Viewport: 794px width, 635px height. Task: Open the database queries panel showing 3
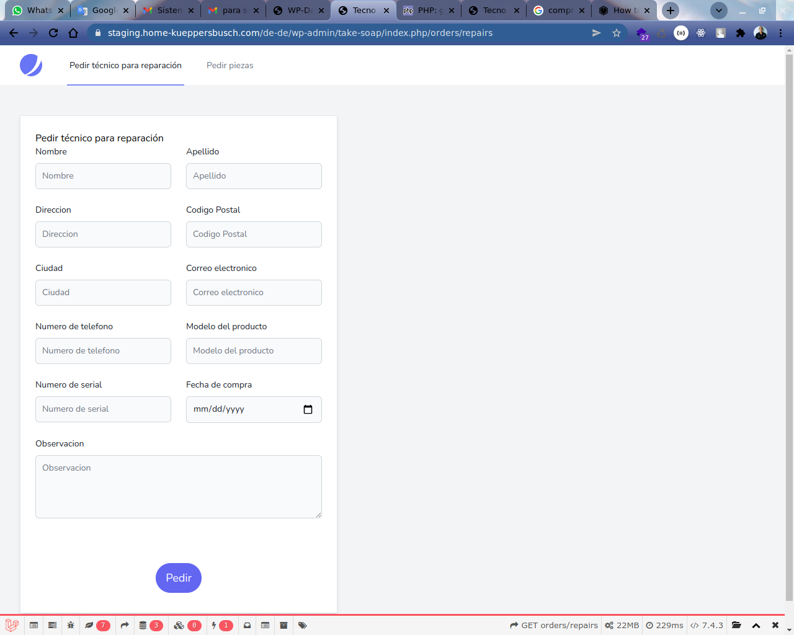pos(150,625)
